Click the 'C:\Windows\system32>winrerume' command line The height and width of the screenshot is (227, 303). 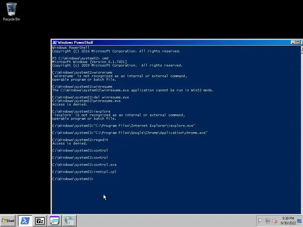(x=82, y=73)
